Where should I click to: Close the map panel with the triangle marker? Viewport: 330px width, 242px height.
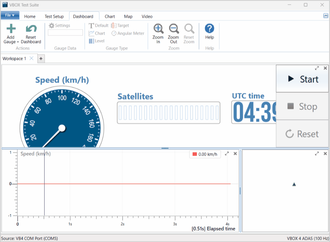[x=325, y=154]
